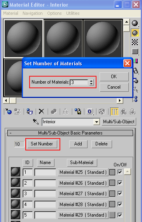Close the Set Number of Materials dialog
142x222 pixels.
point(127,63)
